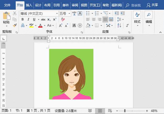Viewport: 164px width, 114px height.
Task: Select the Format Painter brush icon
Action: [x=15, y=25]
